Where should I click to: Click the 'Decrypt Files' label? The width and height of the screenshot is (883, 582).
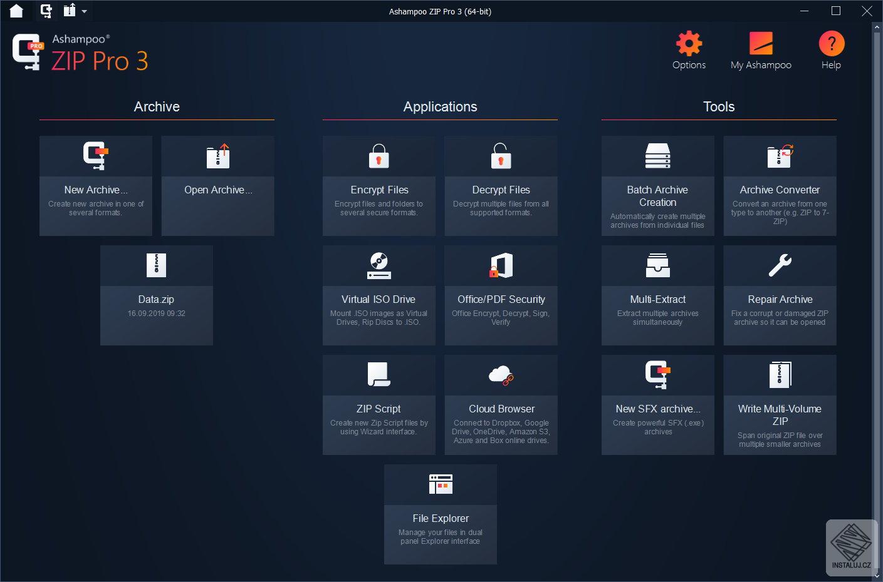[x=501, y=190]
